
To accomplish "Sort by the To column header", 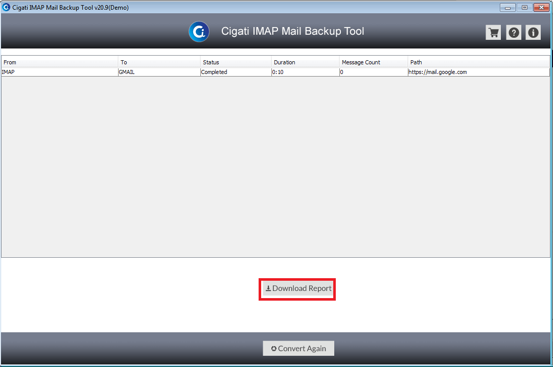I will pyautogui.click(x=159, y=62).
